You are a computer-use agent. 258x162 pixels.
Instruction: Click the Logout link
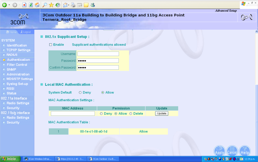pyautogui.click(x=26, y=32)
